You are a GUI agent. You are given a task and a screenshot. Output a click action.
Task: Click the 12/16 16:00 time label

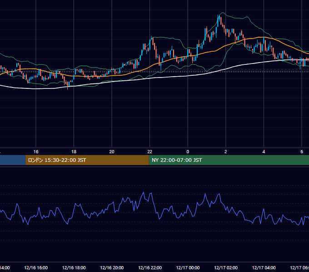click(x=36, y=267)
